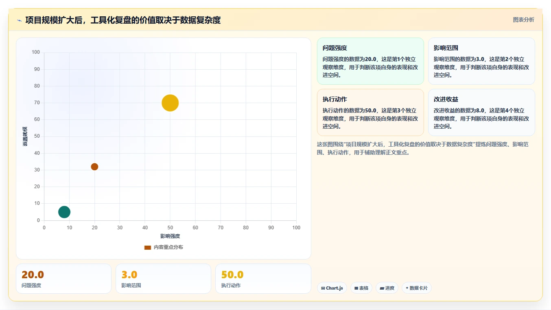
Task: Click the 内容重点分布 legend label
Action: 168,247
